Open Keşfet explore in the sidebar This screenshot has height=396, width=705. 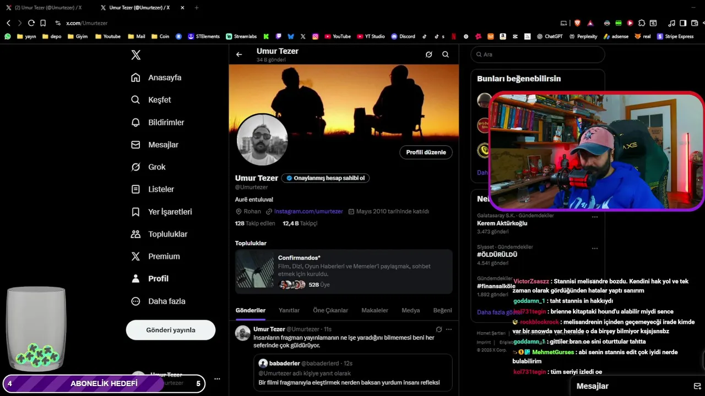(151, 100)
